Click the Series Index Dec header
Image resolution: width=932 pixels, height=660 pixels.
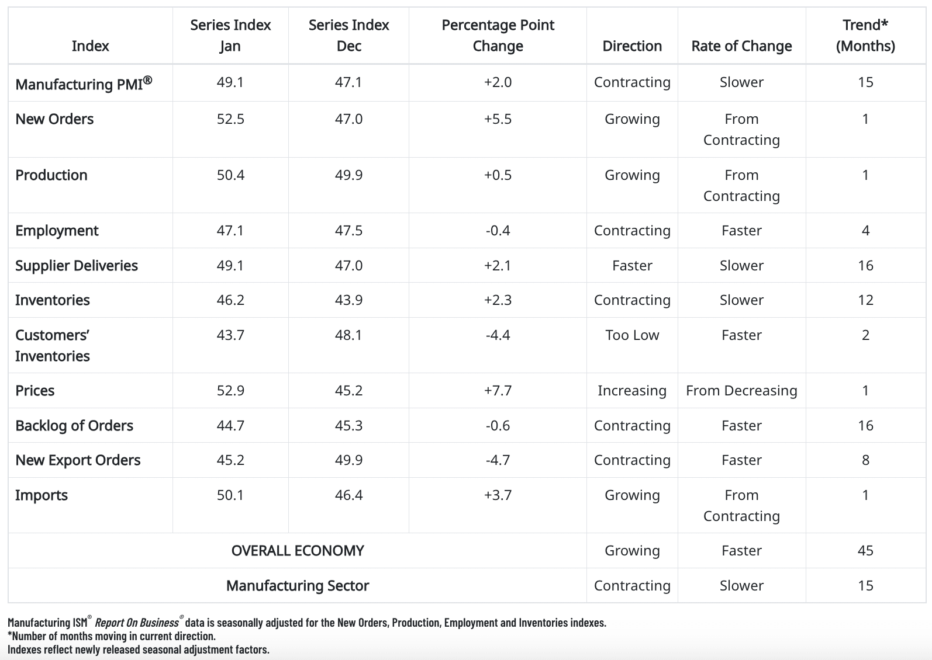tap(348, 36)
